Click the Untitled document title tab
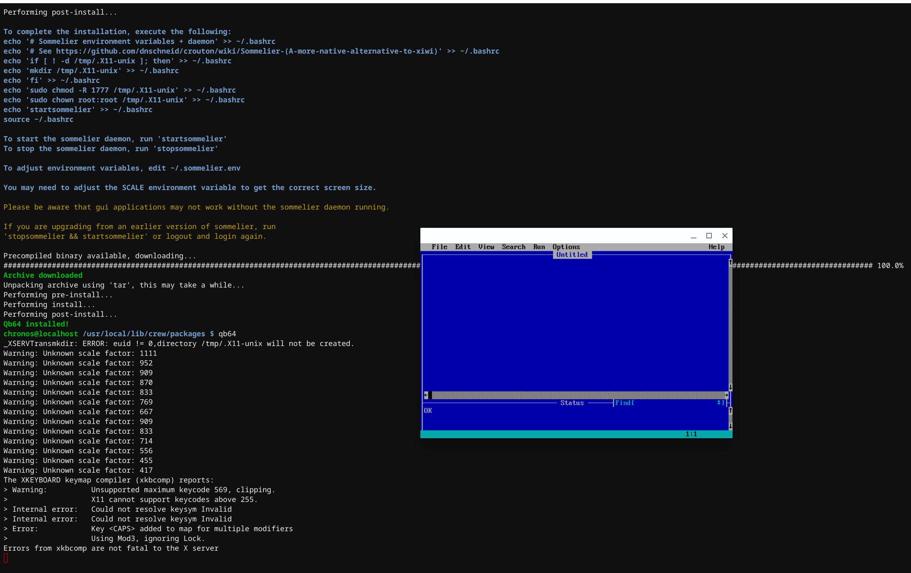This screenshot has width=911, height=573. click(572, 255)
